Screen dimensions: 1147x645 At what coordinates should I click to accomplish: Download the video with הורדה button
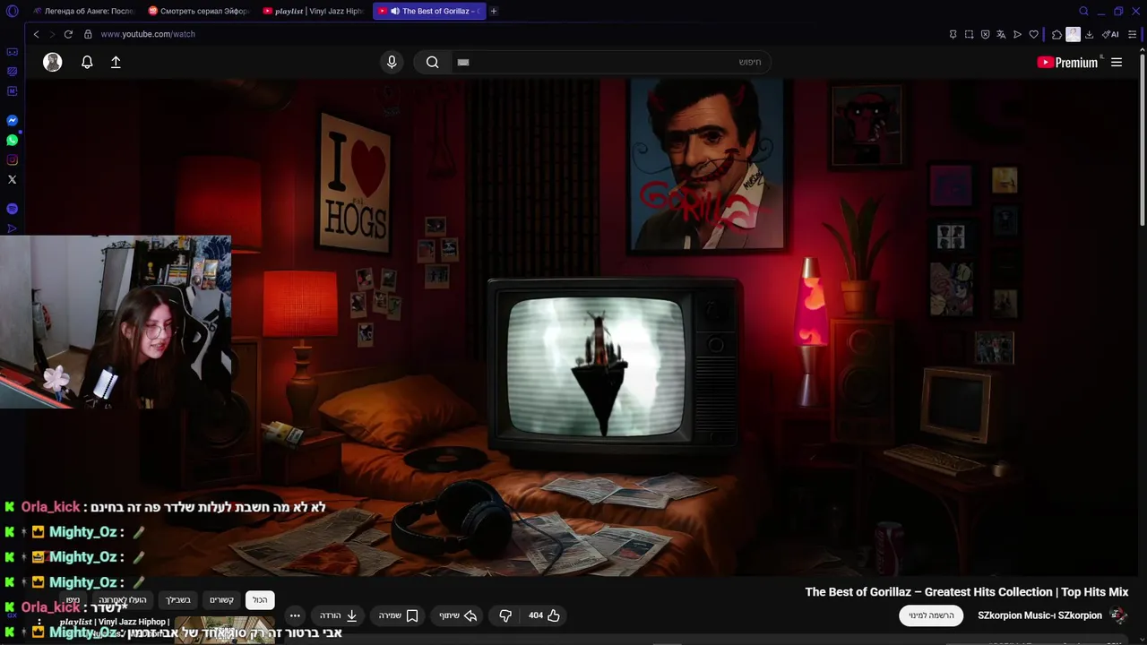pos(339,615)
